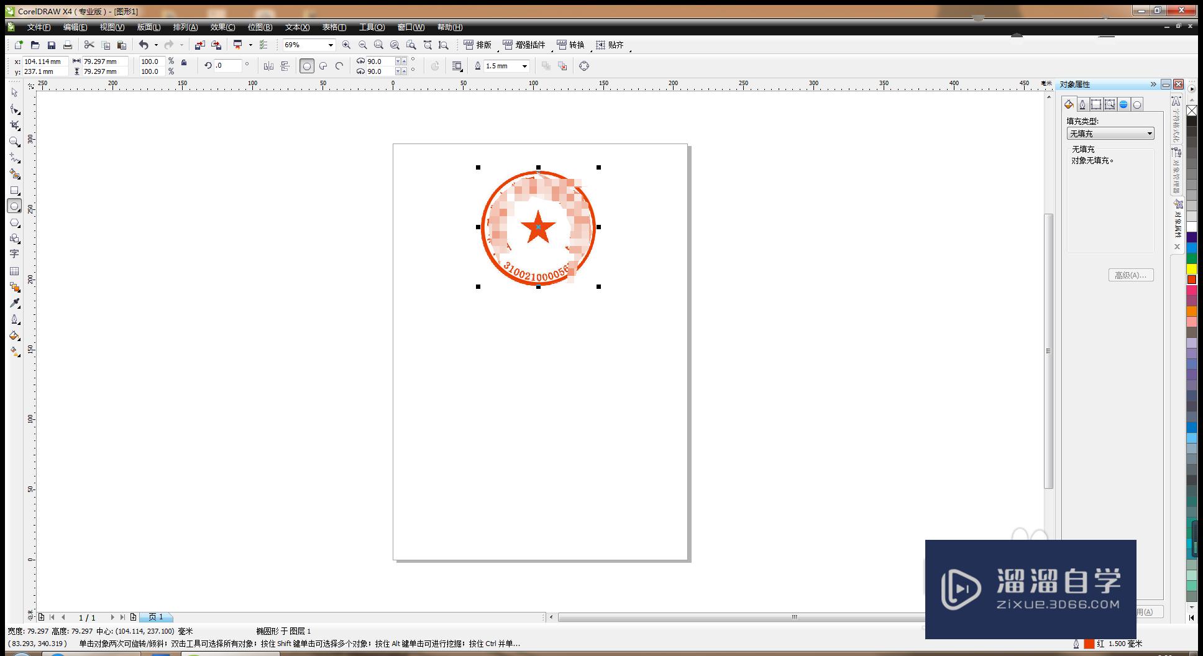Select the Eyedropper tool
1203x656 pixels.
(x=14, y=303)
